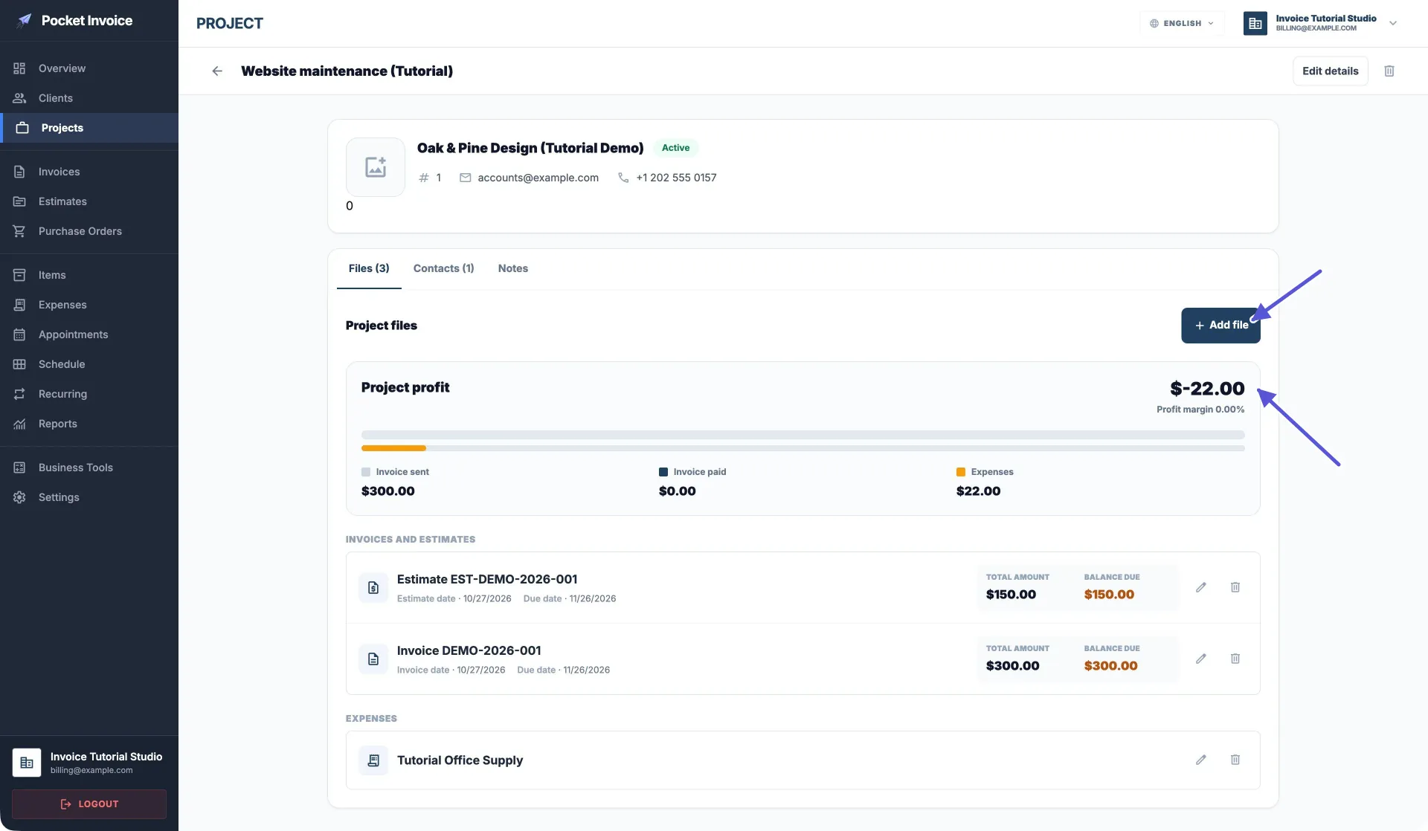Open Invoice DEMO-2026-001

tap(469, 650)
